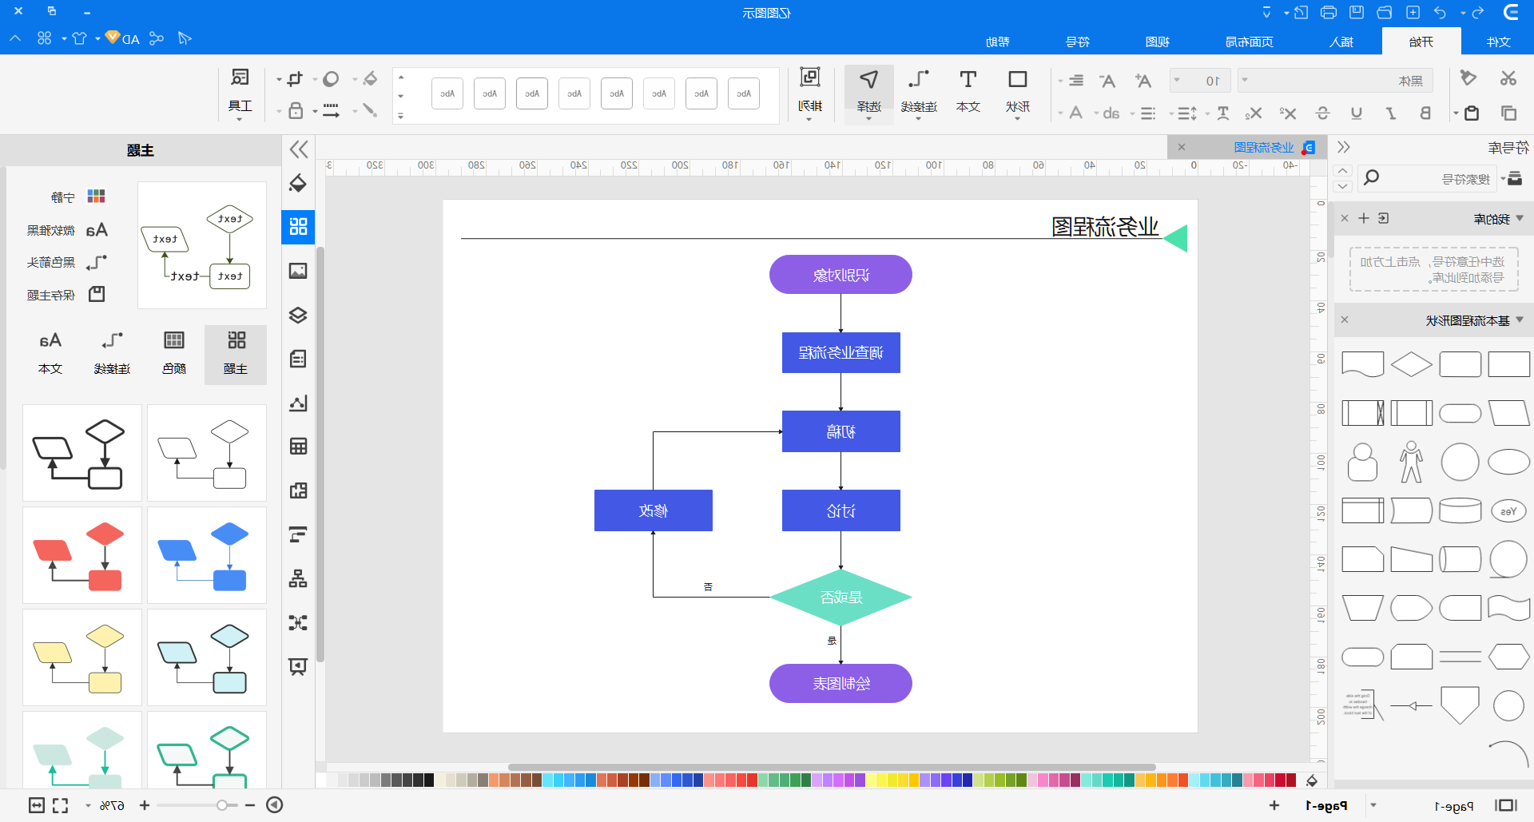Click the plus button to add a new page
Image resolution: width=1534 pixels, height=822 pixels.
pyautogui.click(x=1274, y=805)
